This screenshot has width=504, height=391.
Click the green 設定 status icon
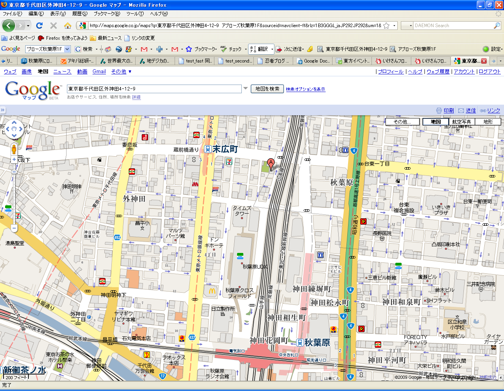(486, 49)
